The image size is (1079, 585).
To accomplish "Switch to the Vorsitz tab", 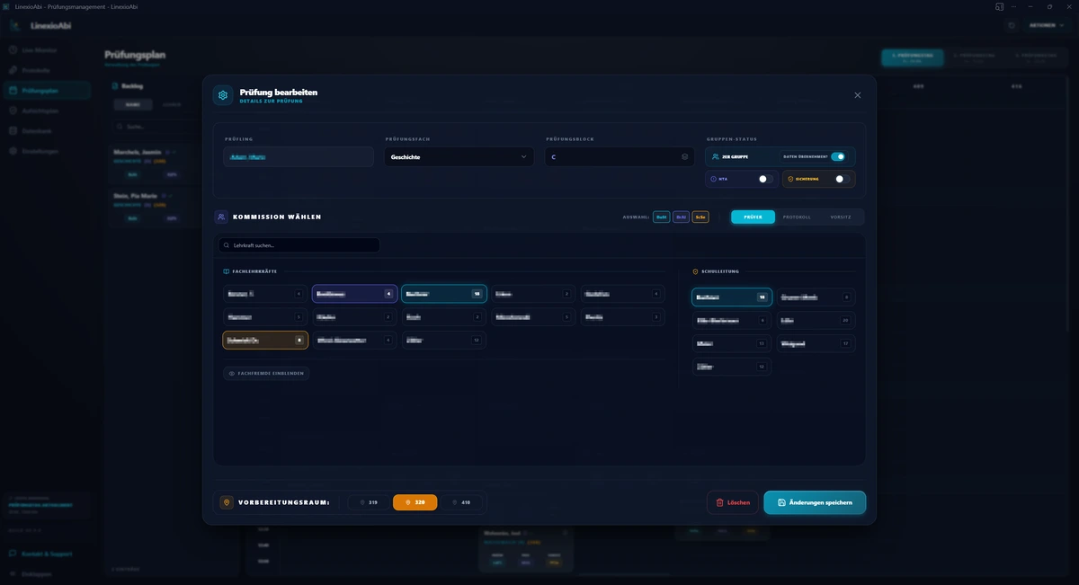I will pyautogui.click(x=841, y=217).
